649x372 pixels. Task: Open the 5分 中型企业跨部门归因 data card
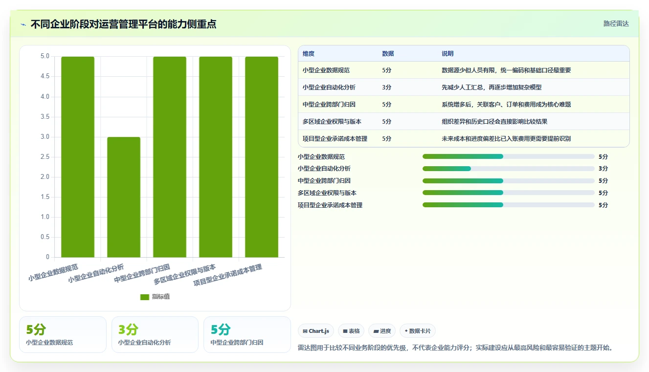(x=247, y=334)
